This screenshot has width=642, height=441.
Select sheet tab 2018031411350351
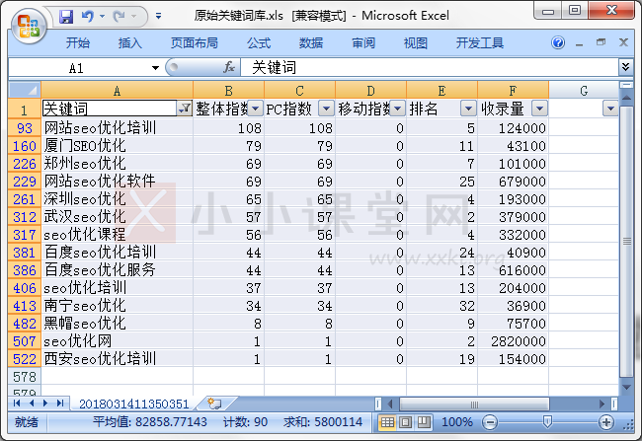pyautogui.click(x=134, y=404)
